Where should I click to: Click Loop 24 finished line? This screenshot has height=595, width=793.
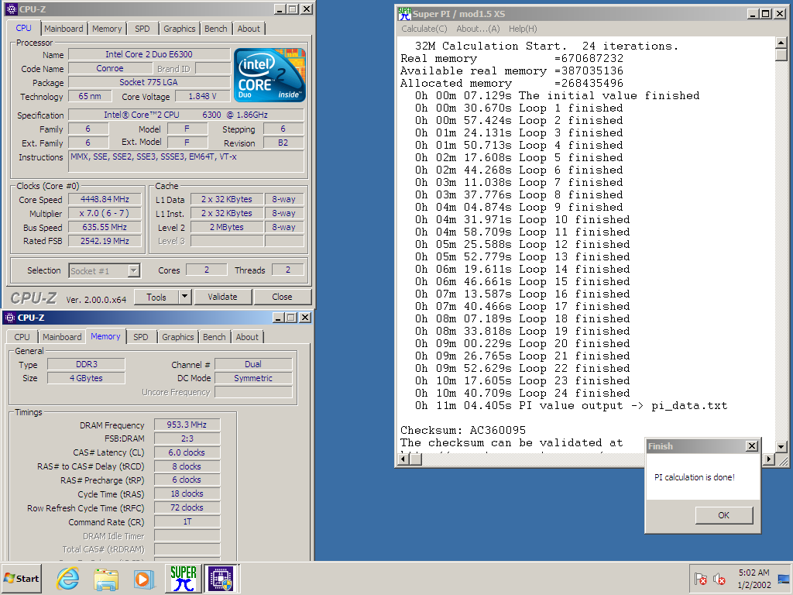pyautogui.click(x=522, y=393)
